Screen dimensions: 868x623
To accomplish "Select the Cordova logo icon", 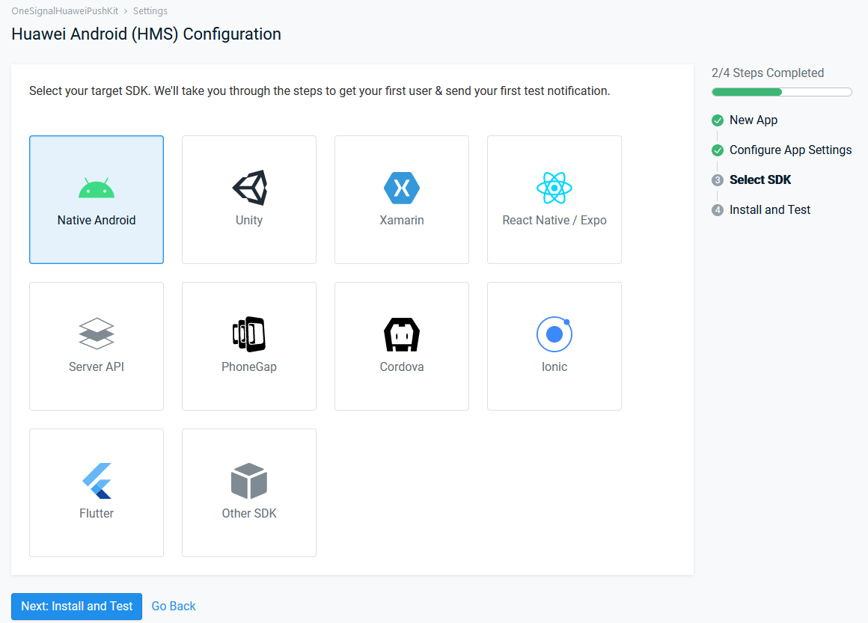I will coord(402,334).
